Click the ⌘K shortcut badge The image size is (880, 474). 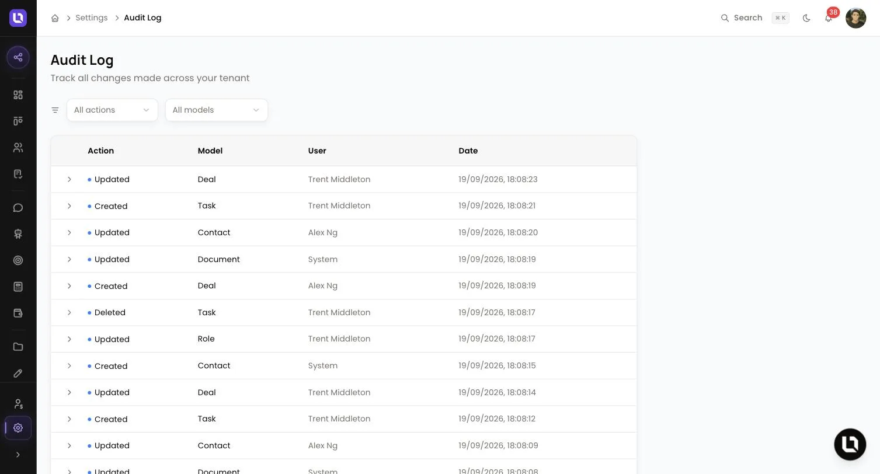point(780,18)
